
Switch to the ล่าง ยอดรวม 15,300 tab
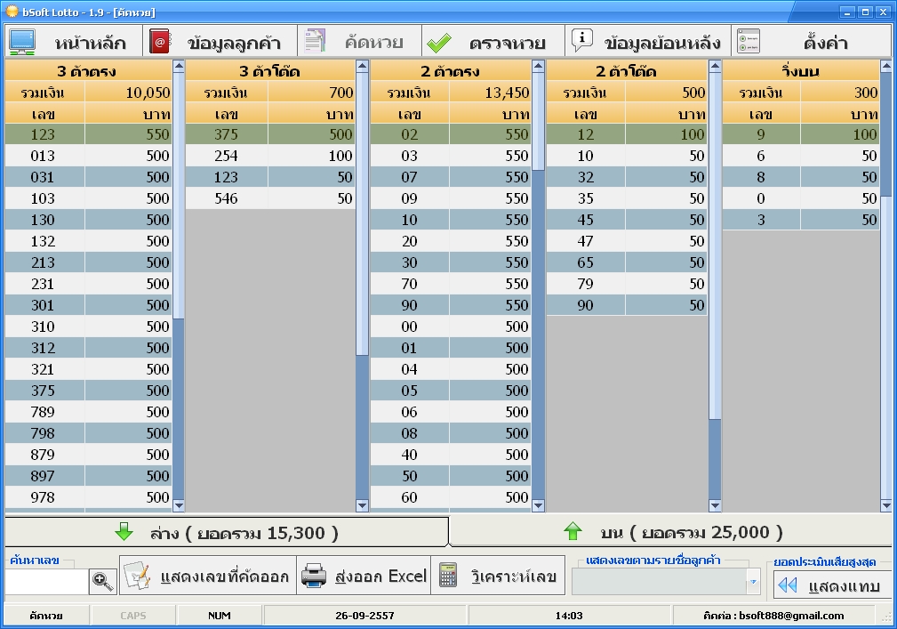click(225, 532)
